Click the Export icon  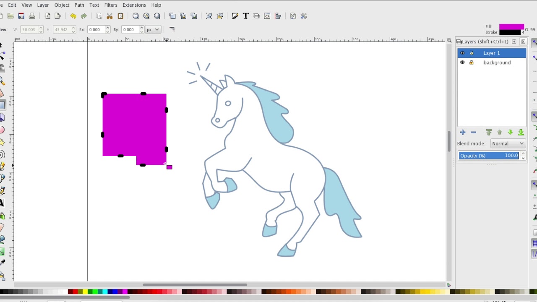point(58,16)
